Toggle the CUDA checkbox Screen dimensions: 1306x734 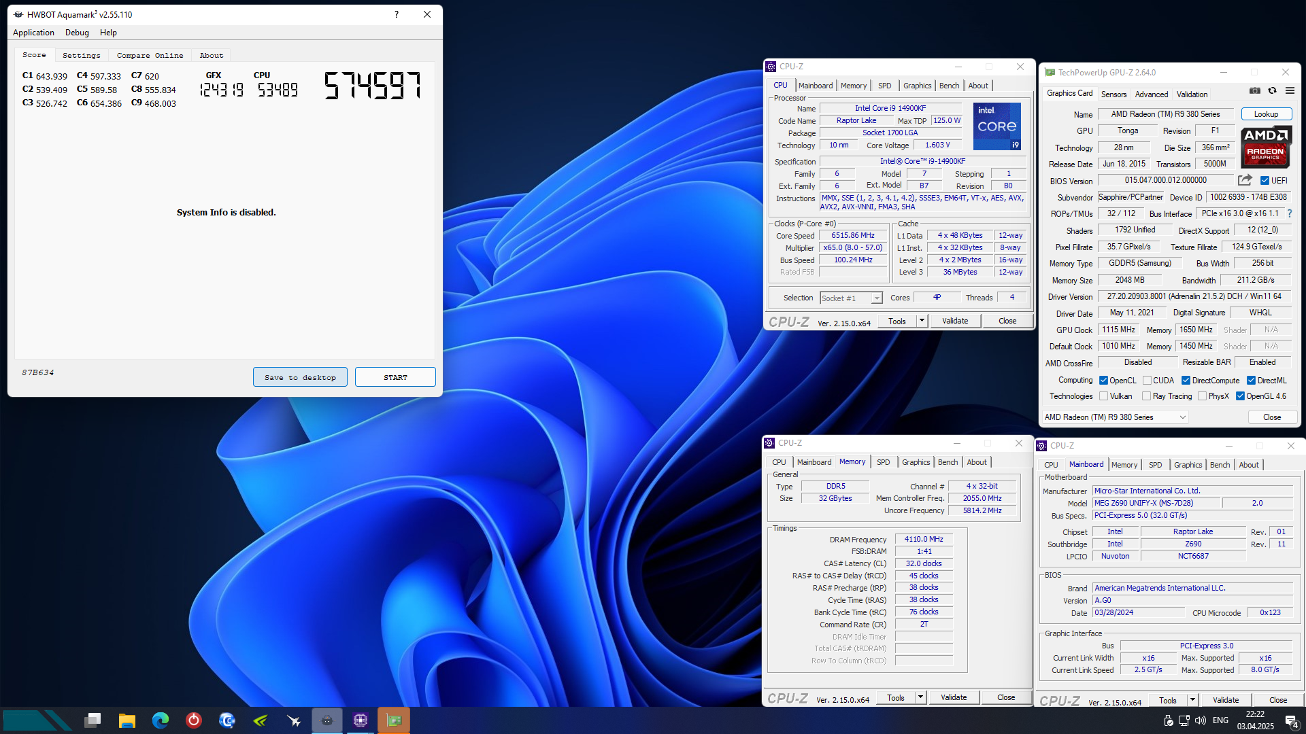(x=1147, y=381)
